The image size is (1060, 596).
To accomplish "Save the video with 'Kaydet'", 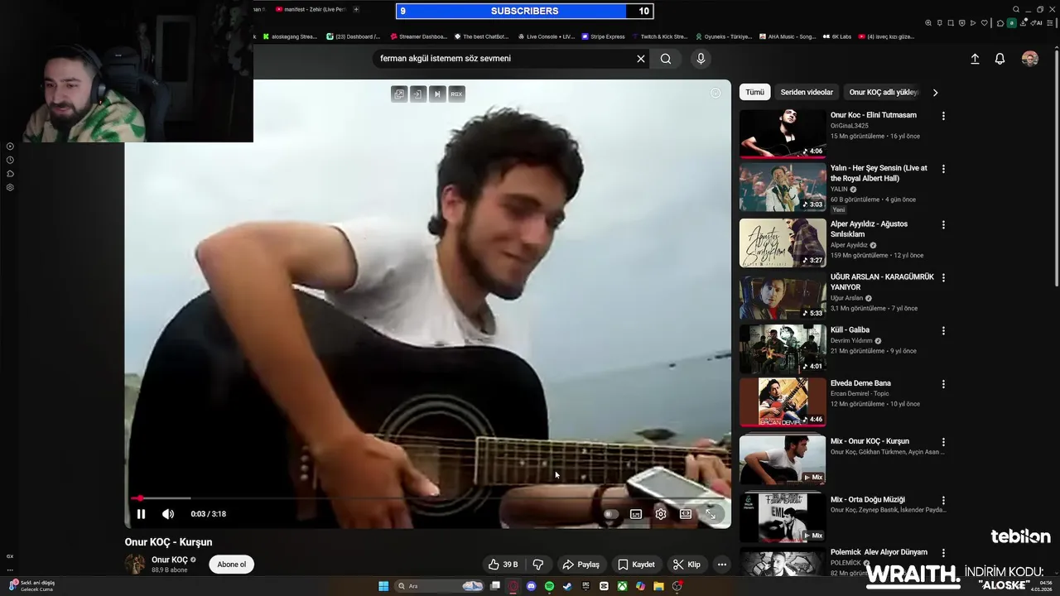I will (636, 565).
